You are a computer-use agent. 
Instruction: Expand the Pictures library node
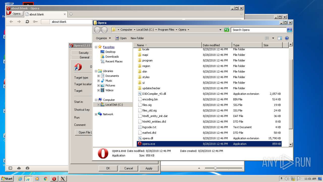[x=98, y=85]
